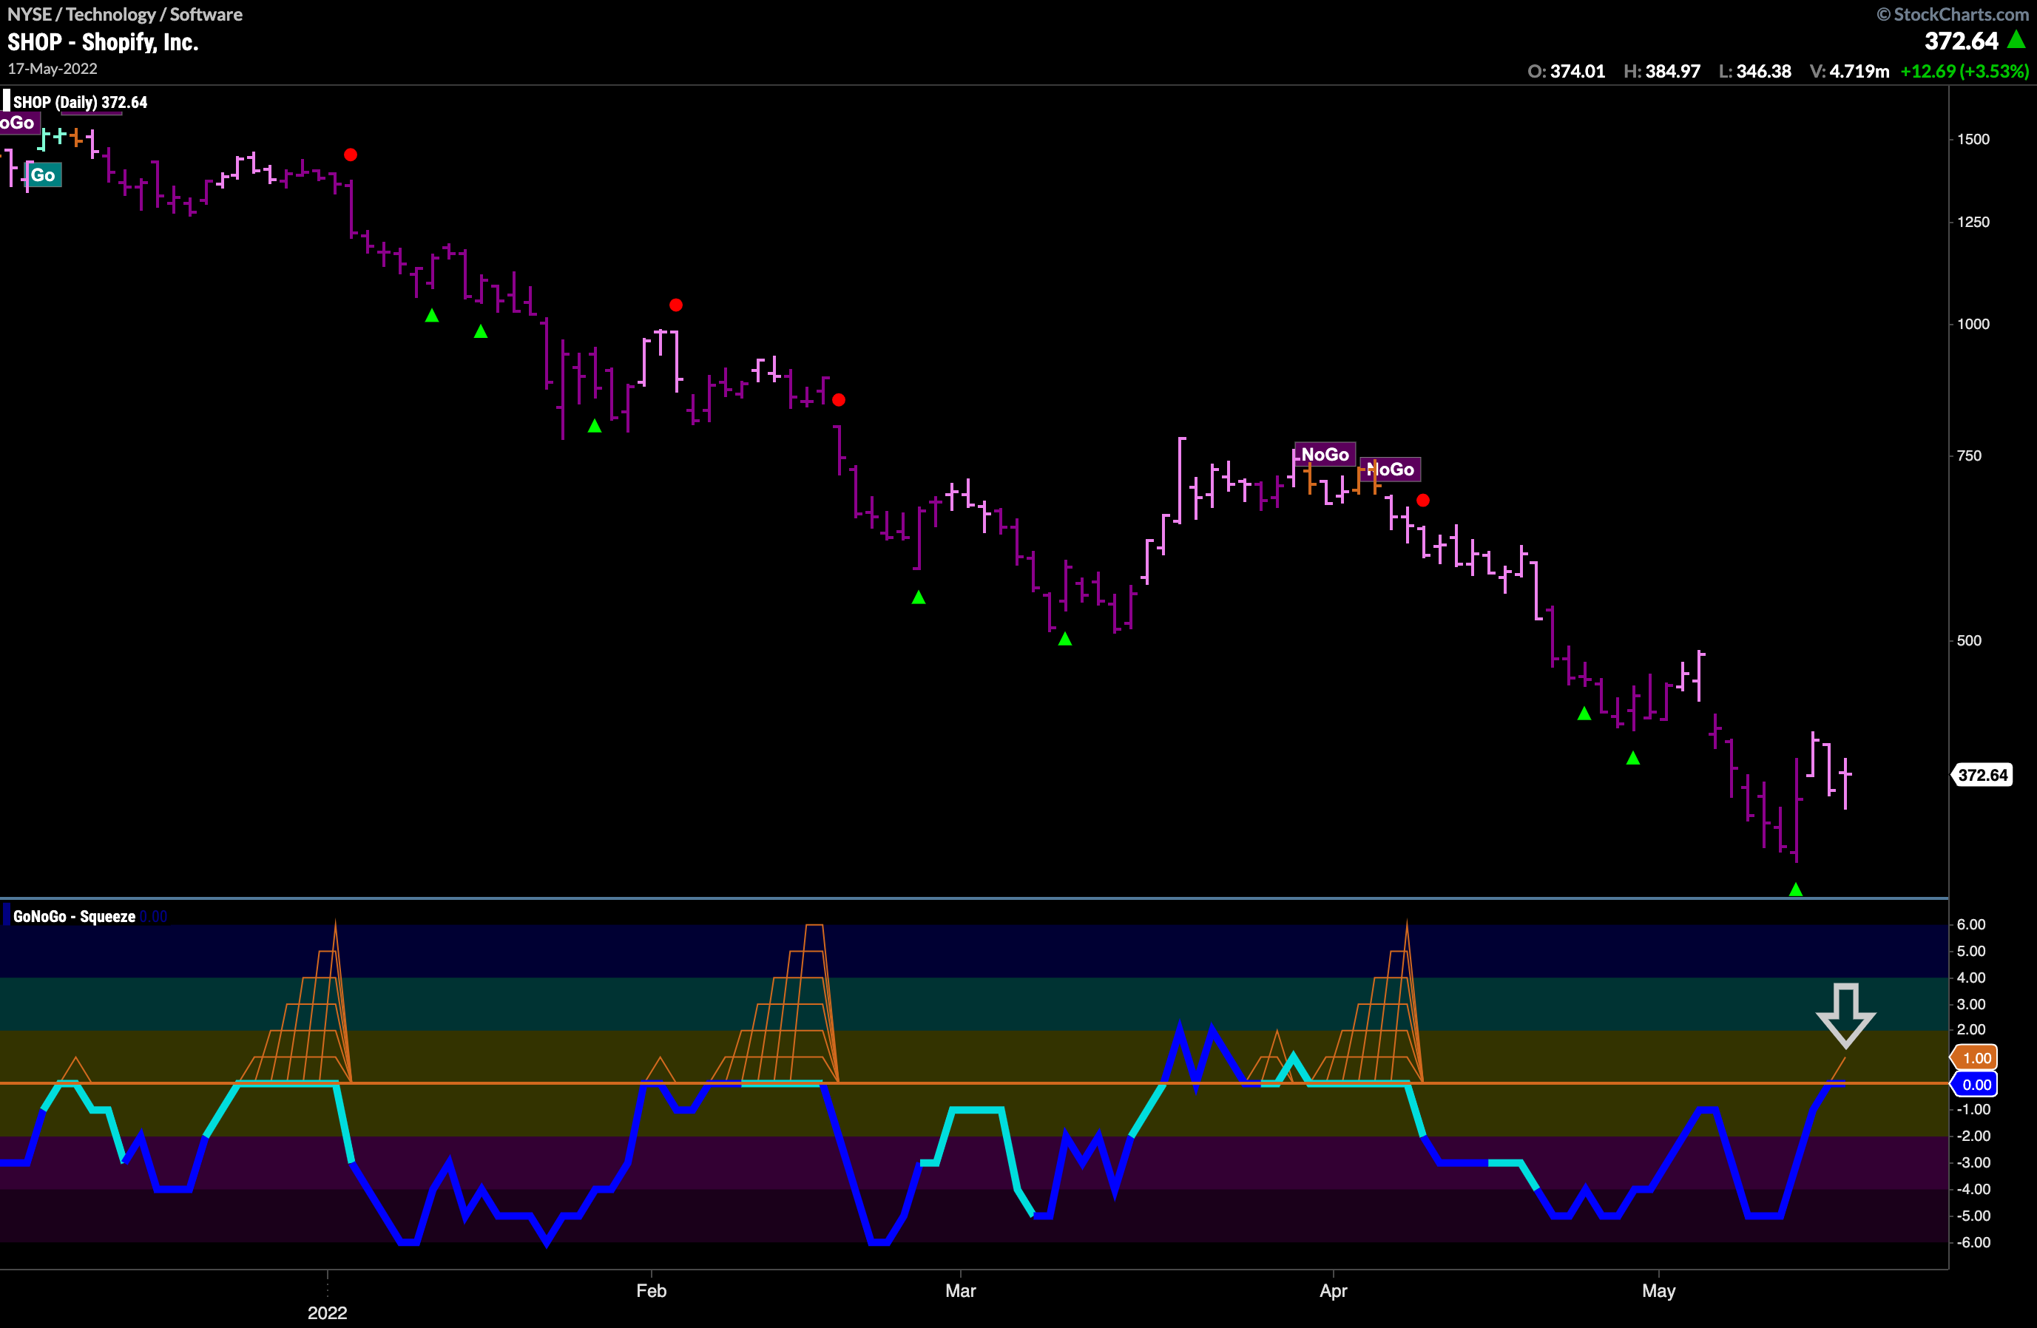Click the 6.00 oscillator axis label
Viewport: 2037px width, 1328px height.
1971,924
